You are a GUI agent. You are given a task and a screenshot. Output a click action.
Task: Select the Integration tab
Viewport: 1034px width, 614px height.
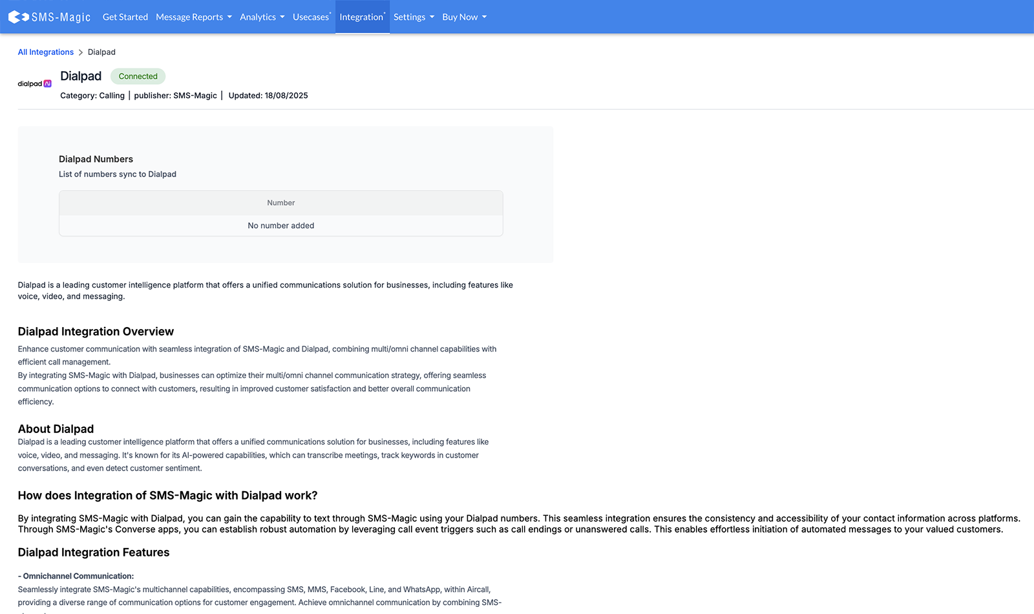pos(362,17)
